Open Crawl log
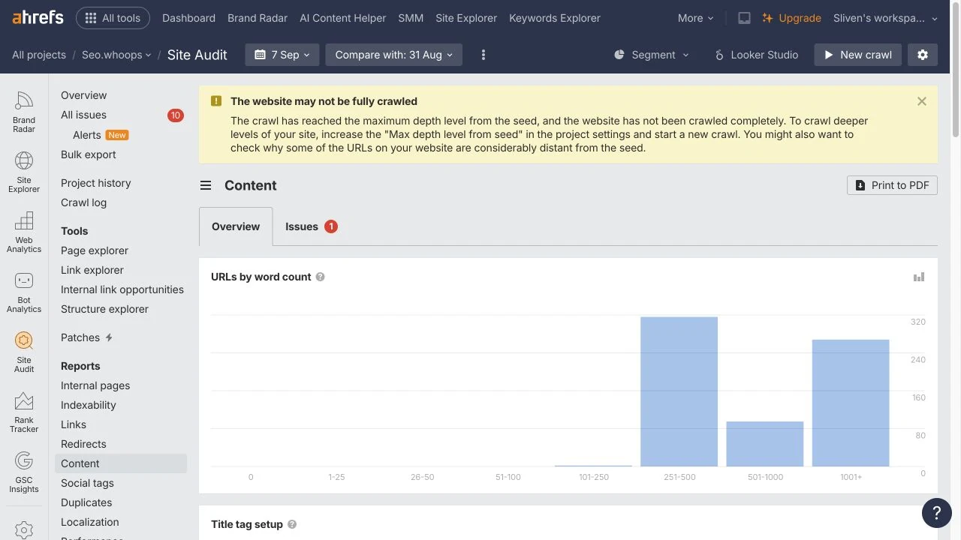This screenshot has height=540, width=961. [84, 202]
